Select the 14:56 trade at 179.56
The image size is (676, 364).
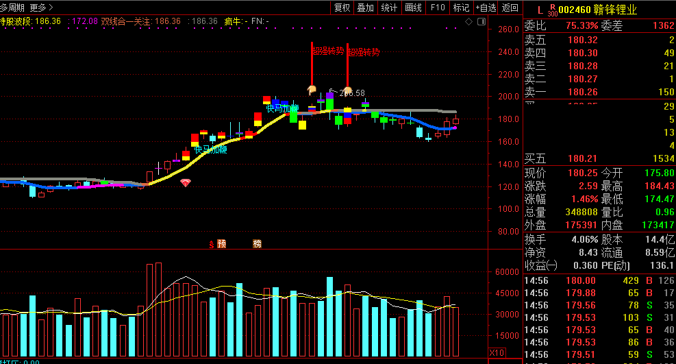coord(599,305)
